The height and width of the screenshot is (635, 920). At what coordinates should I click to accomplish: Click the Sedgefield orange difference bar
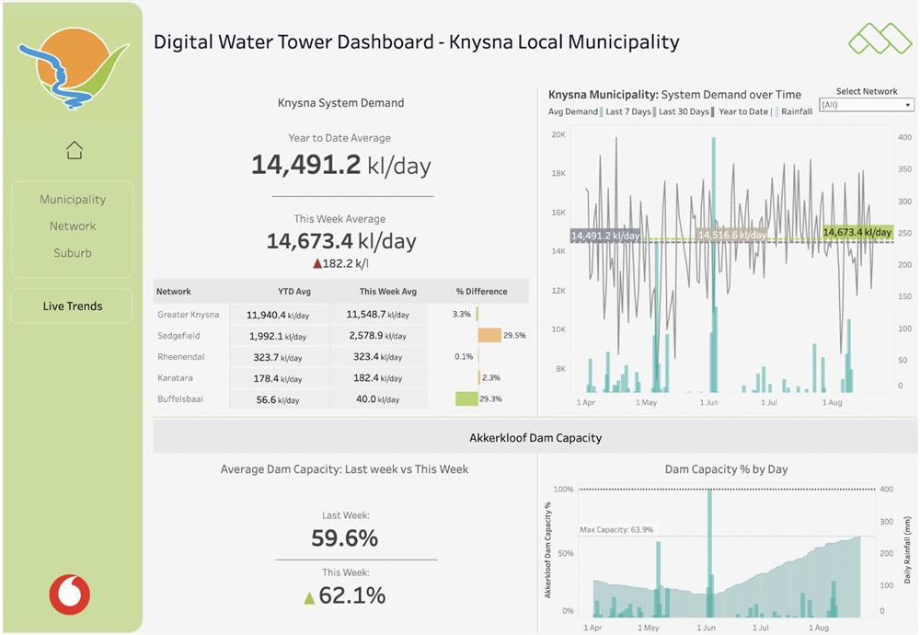[489, 335]
